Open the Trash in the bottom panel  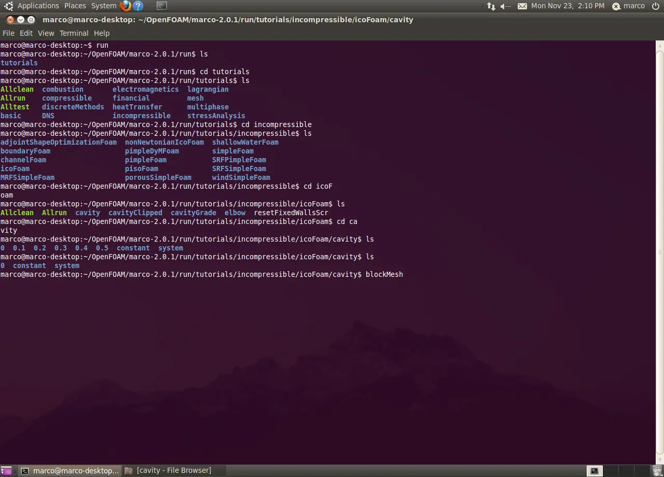[658, 471]
